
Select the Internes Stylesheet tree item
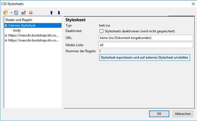click(22, 25)
